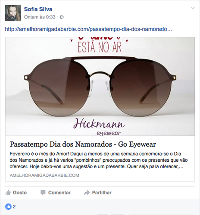This screenshot has width=200, height=215.
Task: Open the post timestamp Ontem às 0:33
Action: (x=40, y=17)
